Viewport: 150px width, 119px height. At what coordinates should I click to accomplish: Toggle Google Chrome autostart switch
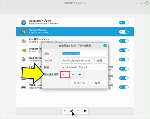coord(124,32)
